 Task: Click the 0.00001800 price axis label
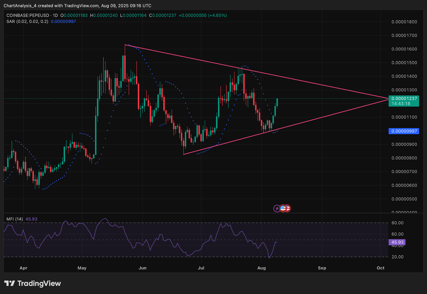click(404, 22)
